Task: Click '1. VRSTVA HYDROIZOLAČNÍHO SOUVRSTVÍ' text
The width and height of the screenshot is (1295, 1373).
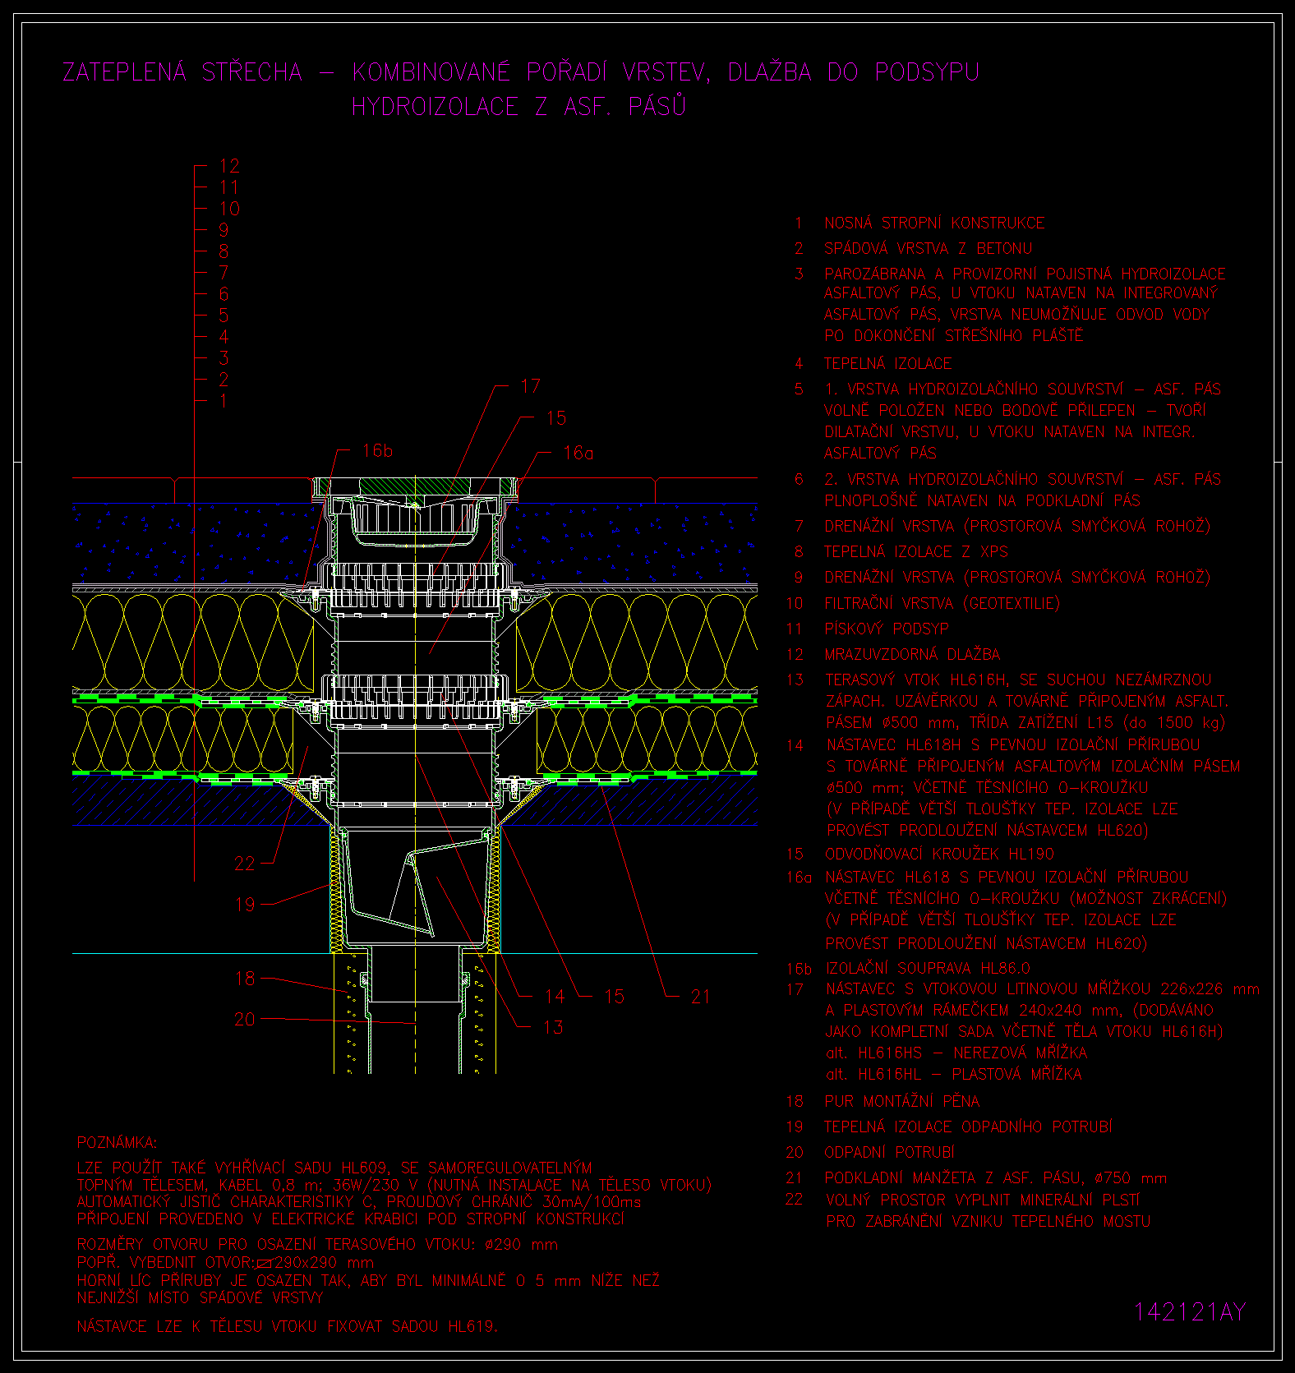Action: click(x=974, y=389)
